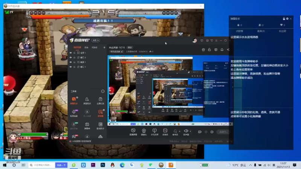Click the 百度一下 search button on taskbar
The width and height of the screenshot is (301, 169).
(61, 165)
